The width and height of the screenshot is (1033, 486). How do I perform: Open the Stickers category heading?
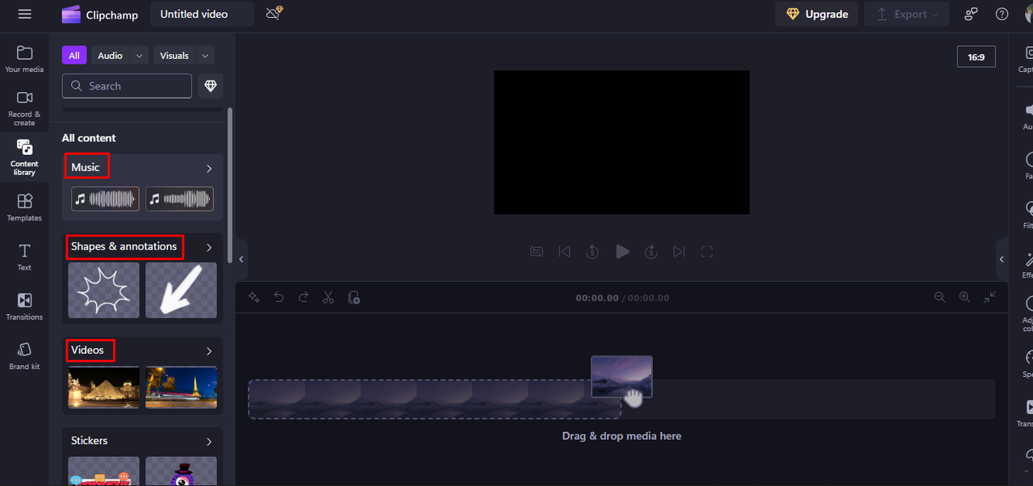tap(89, 440)
